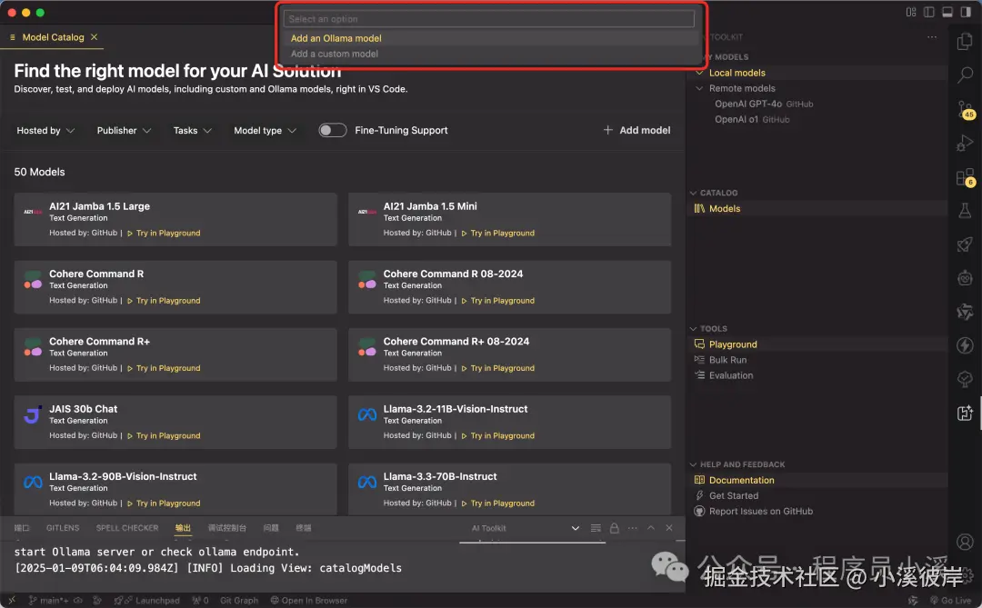
Task: Open Bulk Run under Tools
Action: 727,360
